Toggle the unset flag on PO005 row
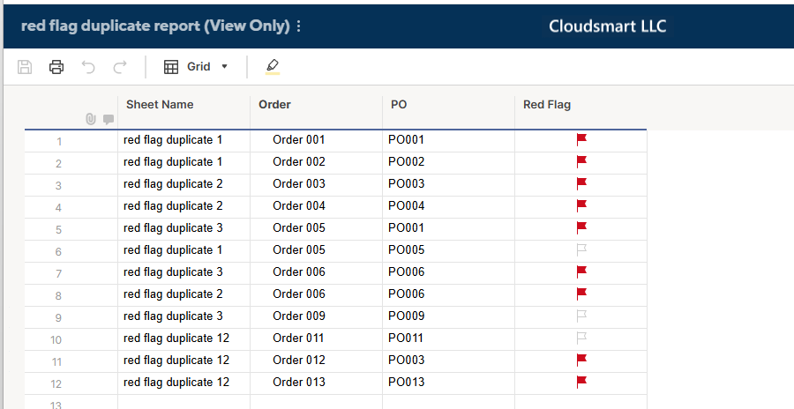Screen dimensions: 794x409 pyautogui.click(x=581, y=249)
